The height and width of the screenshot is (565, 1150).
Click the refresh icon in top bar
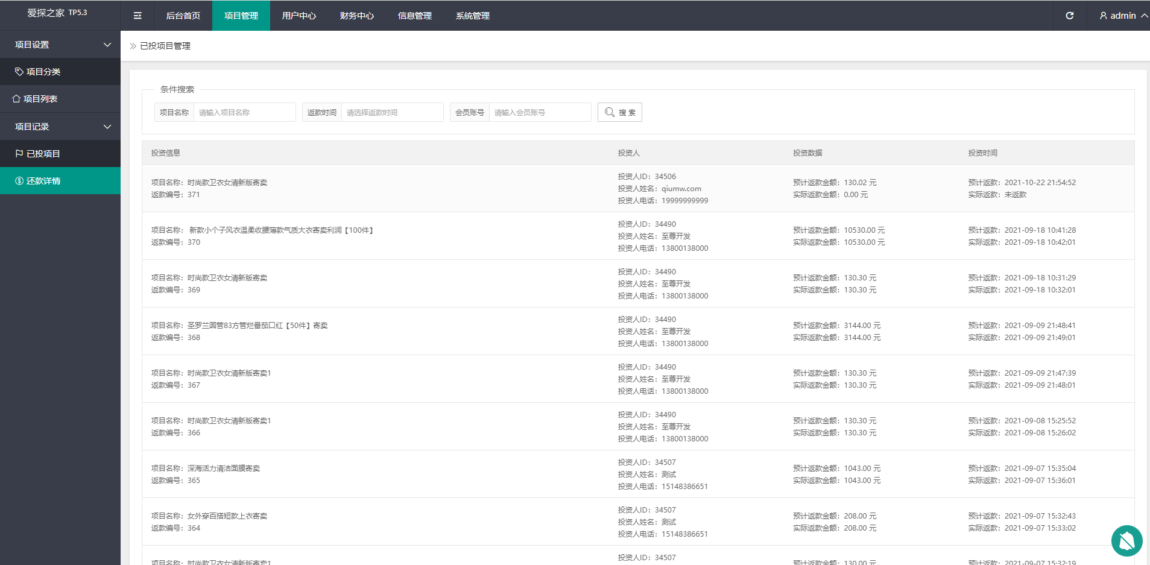pyautogui.click(x=1069, y=16)
